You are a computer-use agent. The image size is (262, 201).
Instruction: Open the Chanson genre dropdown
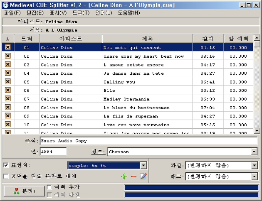pyautogui.click(x=254, y=152)
